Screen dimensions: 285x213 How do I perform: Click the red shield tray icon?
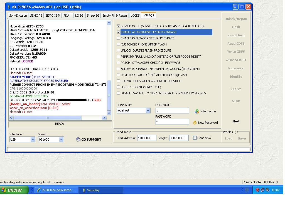click(x=257, y=190)
